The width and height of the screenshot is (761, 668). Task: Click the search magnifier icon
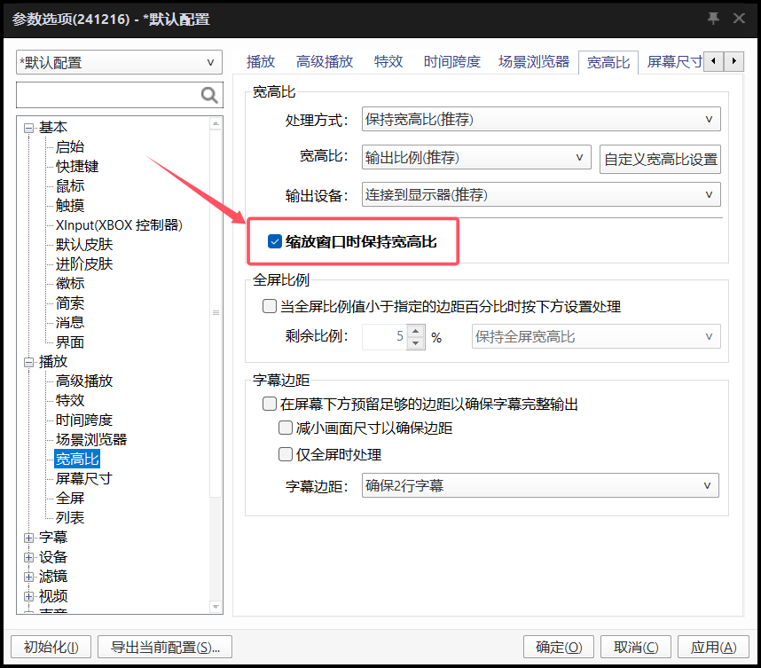click(209, 96)
